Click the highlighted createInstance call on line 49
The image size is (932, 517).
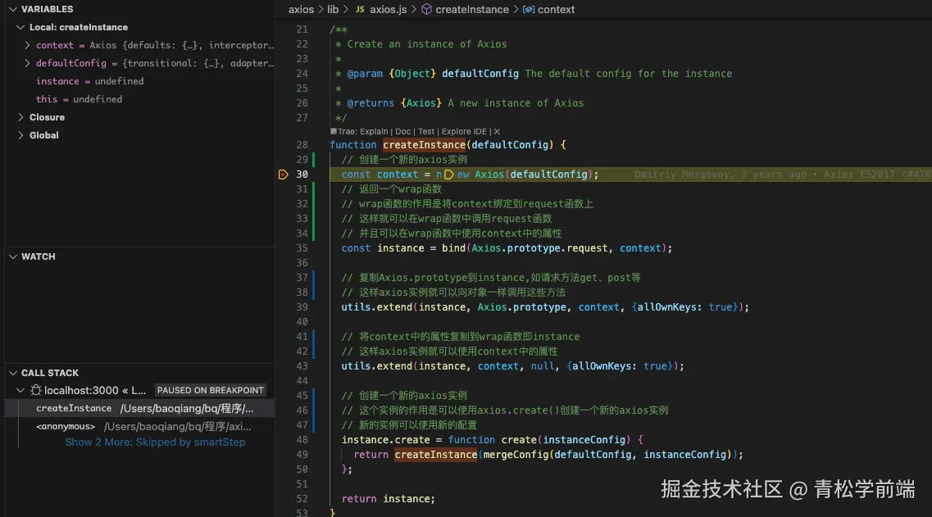click(436, 455)
